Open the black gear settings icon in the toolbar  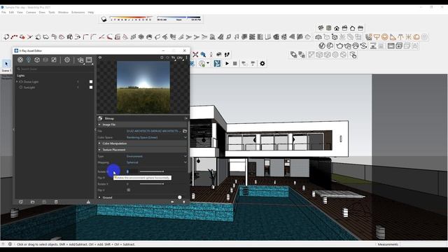[262, 64]
